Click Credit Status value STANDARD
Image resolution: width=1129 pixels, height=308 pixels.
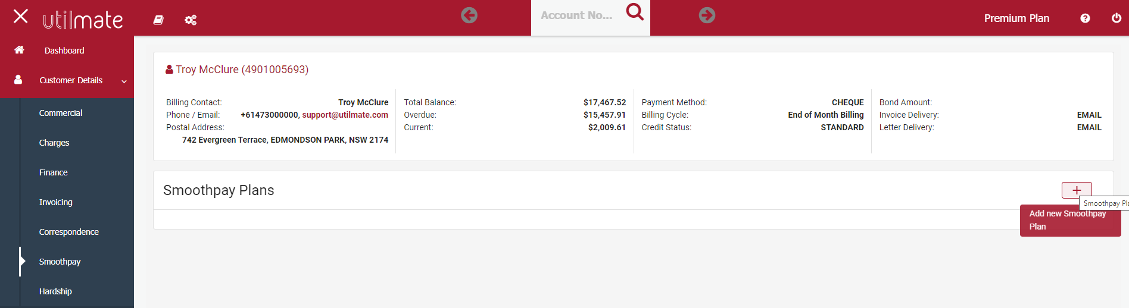842,127
